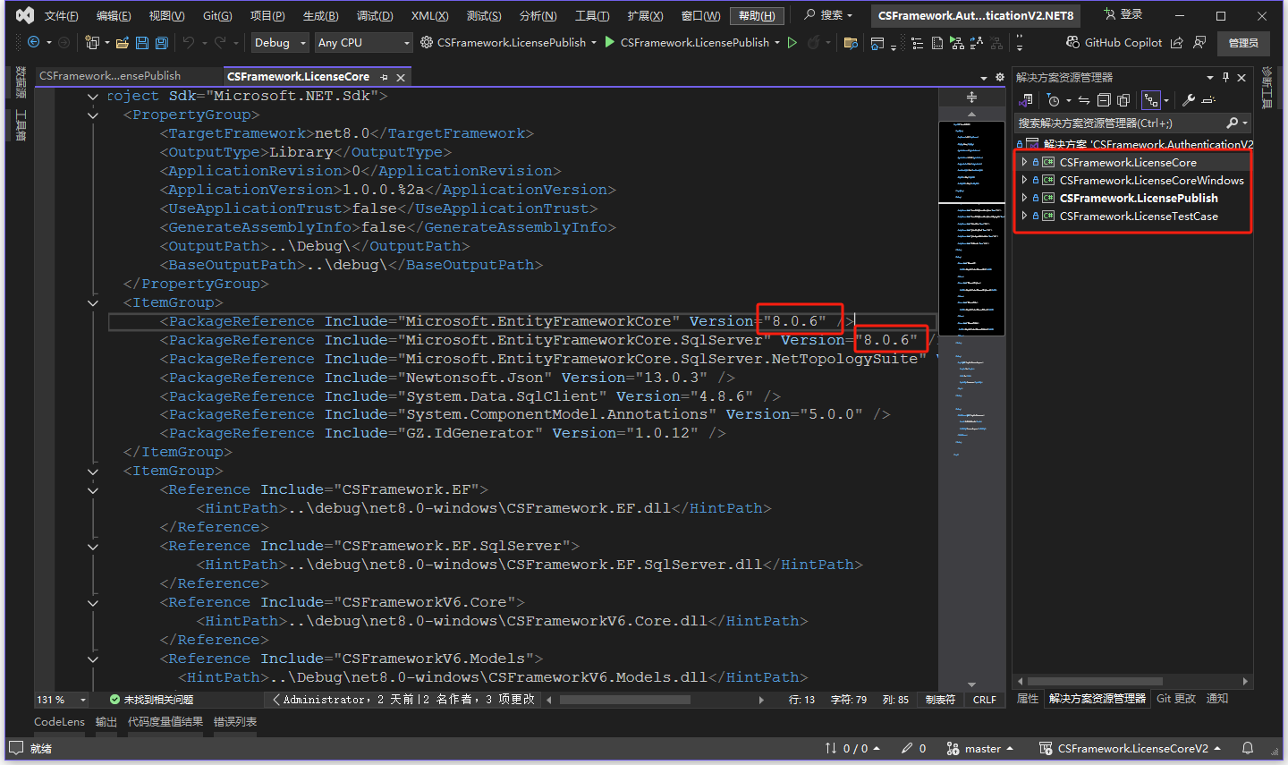Open the 调试(D) menu
The width and height of the screenshot is (1288, 765).
click(x=375, y=16)
